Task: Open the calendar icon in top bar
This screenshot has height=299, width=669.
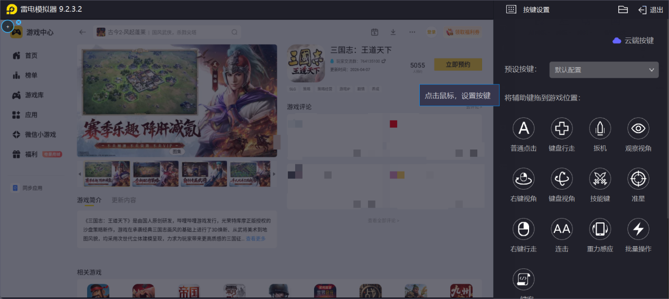Action: tap(374, 32)
